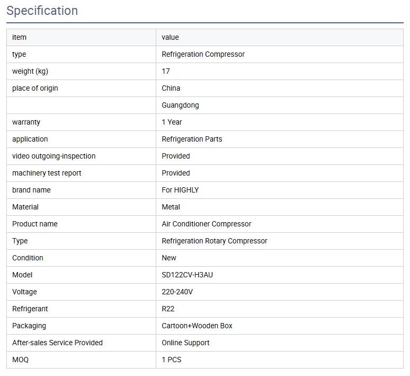Click 'place of origin' label
The image size is (410, 376).
click(35, 88)
